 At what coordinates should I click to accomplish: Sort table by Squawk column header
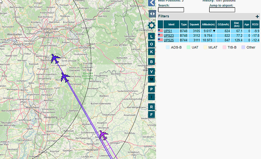194,25
